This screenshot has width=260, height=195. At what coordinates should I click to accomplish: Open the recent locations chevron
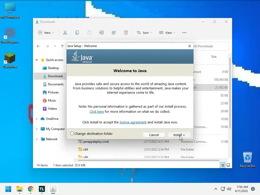click(55, 46)
